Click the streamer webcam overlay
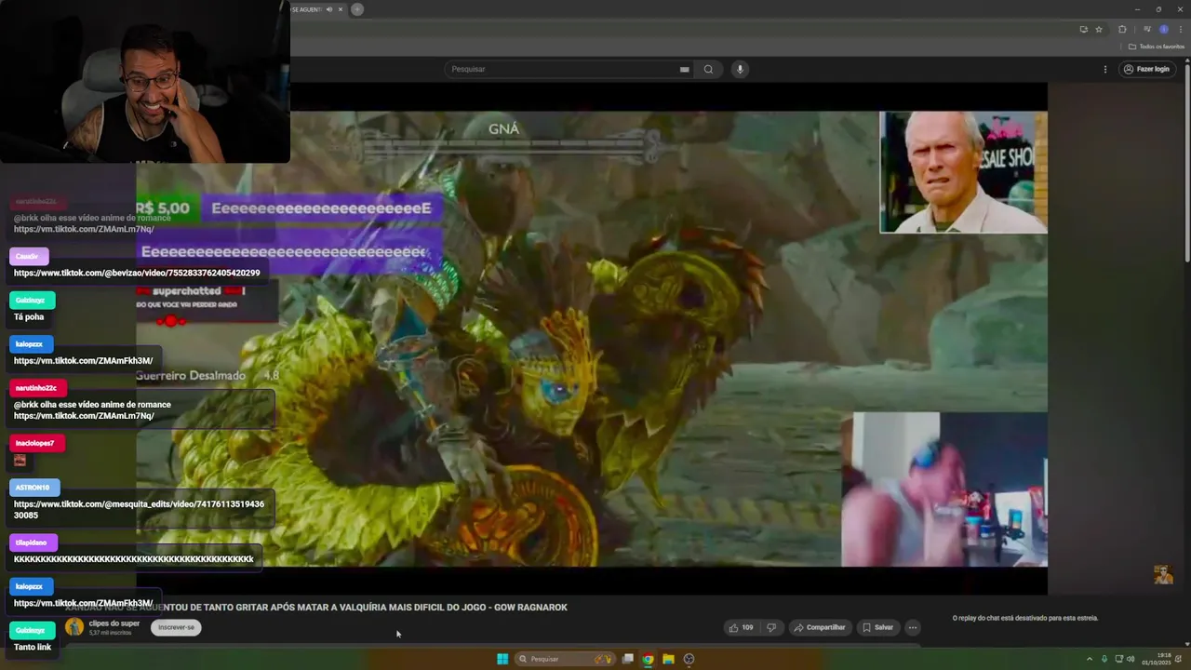This screenshot has height=670, width=1191. tap(145, 81)
